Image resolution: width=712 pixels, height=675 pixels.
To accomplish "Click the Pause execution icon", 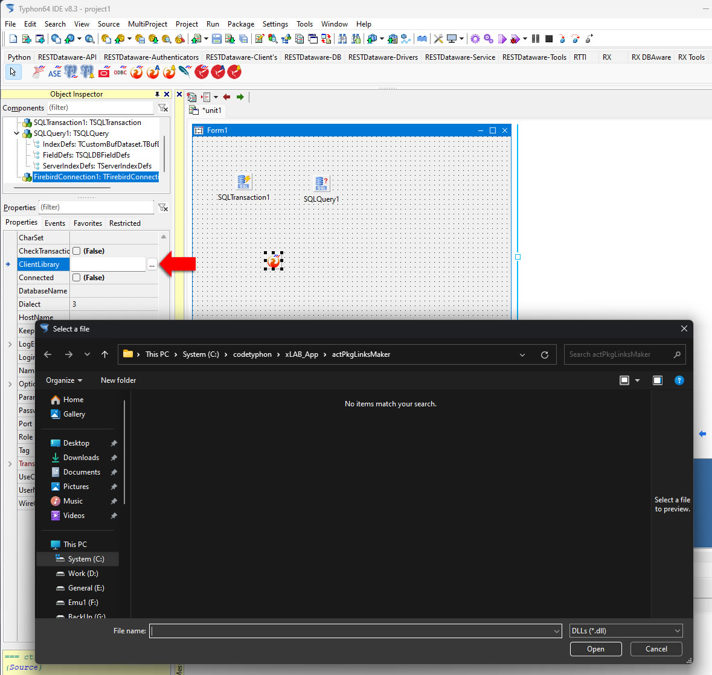I will (536, 39).
